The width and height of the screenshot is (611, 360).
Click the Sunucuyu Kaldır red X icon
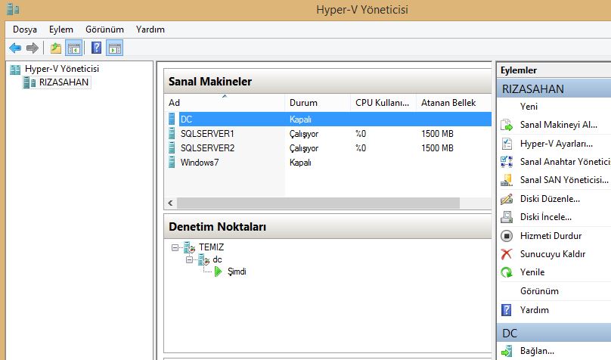[507, 254]
